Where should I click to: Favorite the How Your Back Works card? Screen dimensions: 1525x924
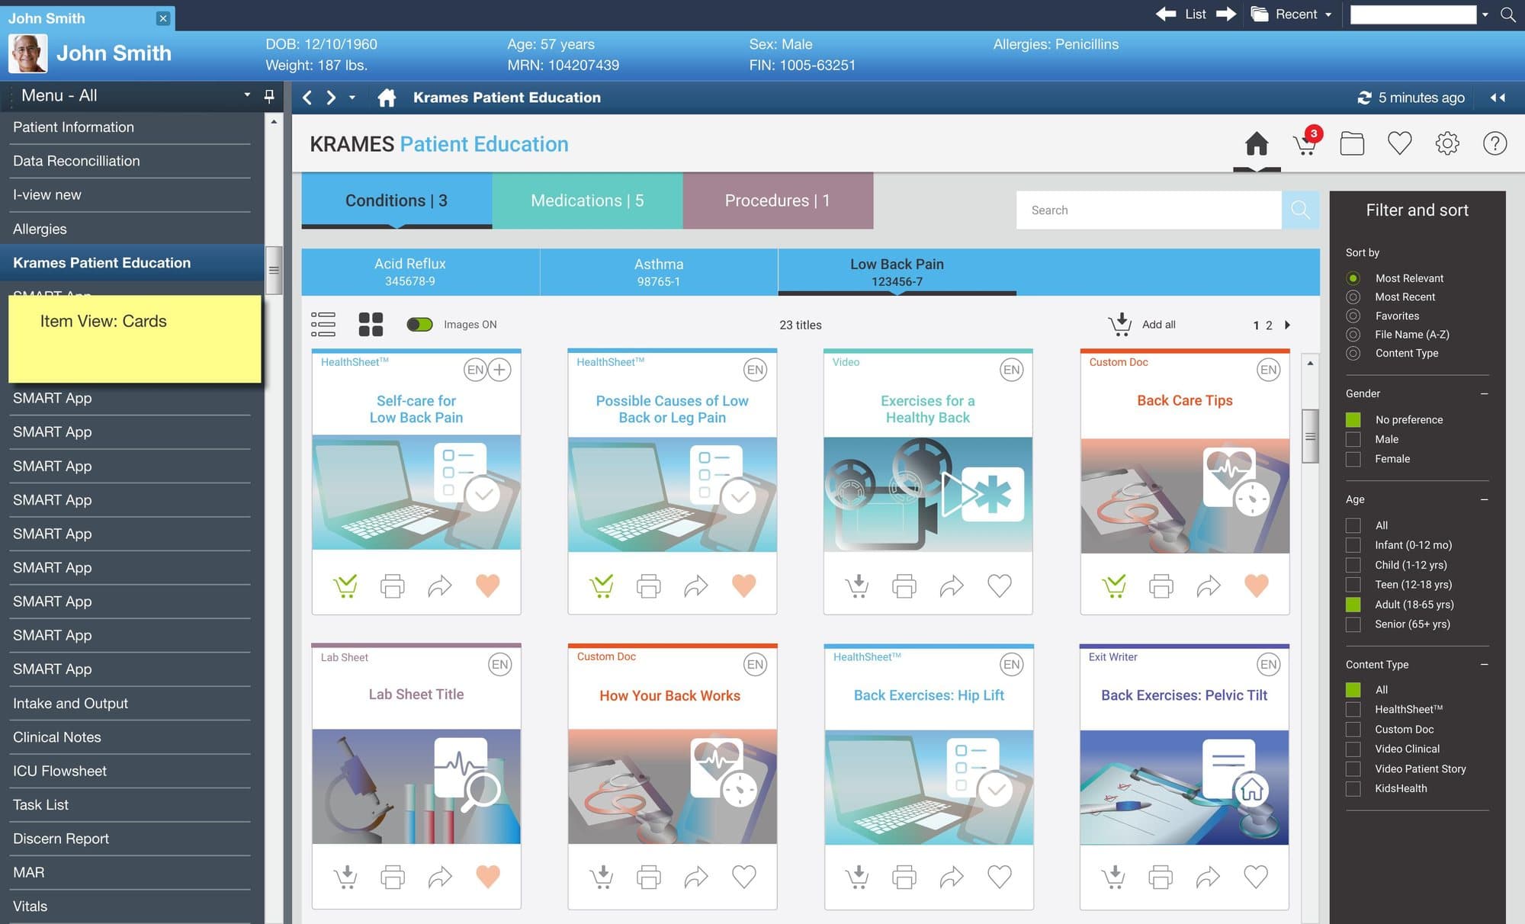point(743,877)
